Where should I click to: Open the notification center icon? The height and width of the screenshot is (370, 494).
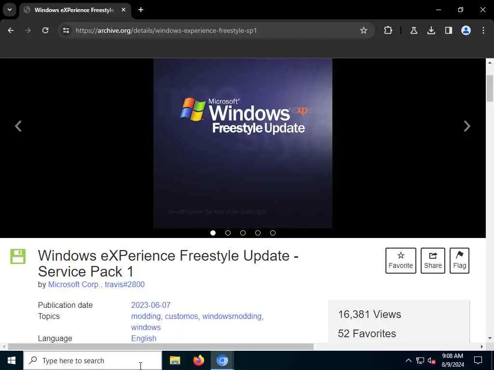478,360
